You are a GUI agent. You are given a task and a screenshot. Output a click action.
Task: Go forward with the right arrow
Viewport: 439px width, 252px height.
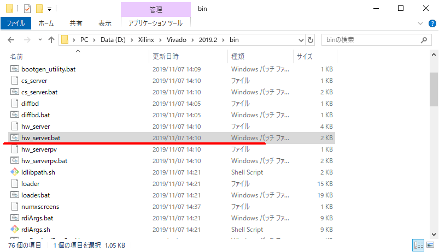click(27, 40)
